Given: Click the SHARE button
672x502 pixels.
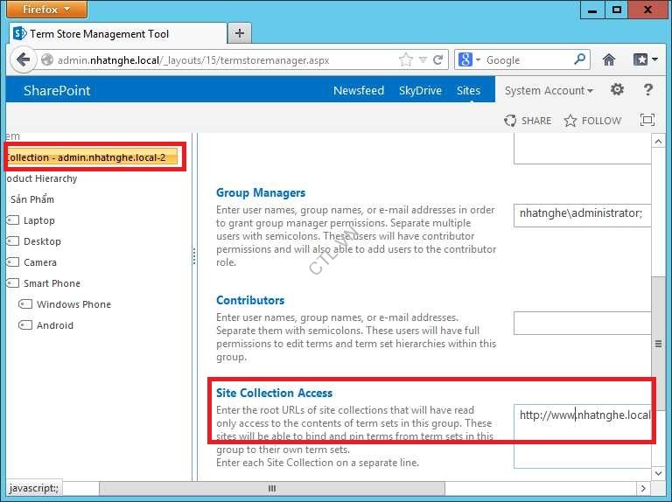Looking at the screenshot, I should (528, 121).
